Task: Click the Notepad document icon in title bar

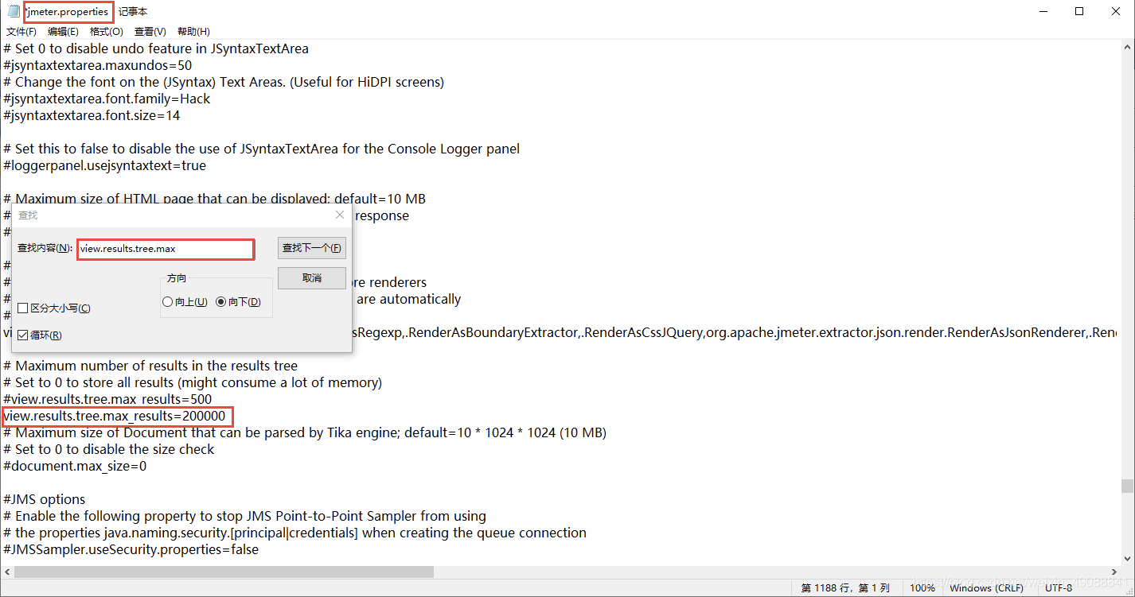Action: tap(14, 12)
